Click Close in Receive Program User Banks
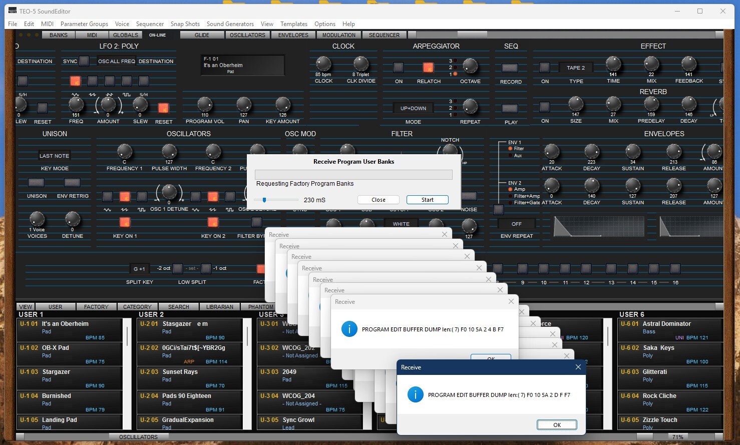The image size is (740, 445). coord(379,200)
